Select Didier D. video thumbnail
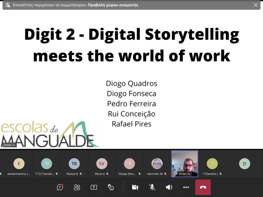The image size is (263, 197). (185, 164)
